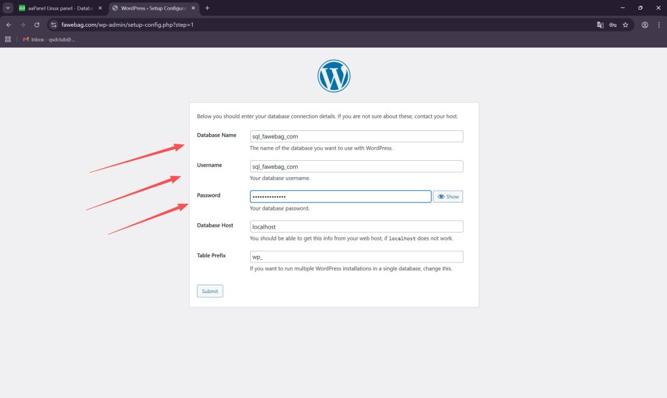Screen dimensions: 667x398
Task: Open the Inbox Gmail bookmark
Action: coord(50,39)
